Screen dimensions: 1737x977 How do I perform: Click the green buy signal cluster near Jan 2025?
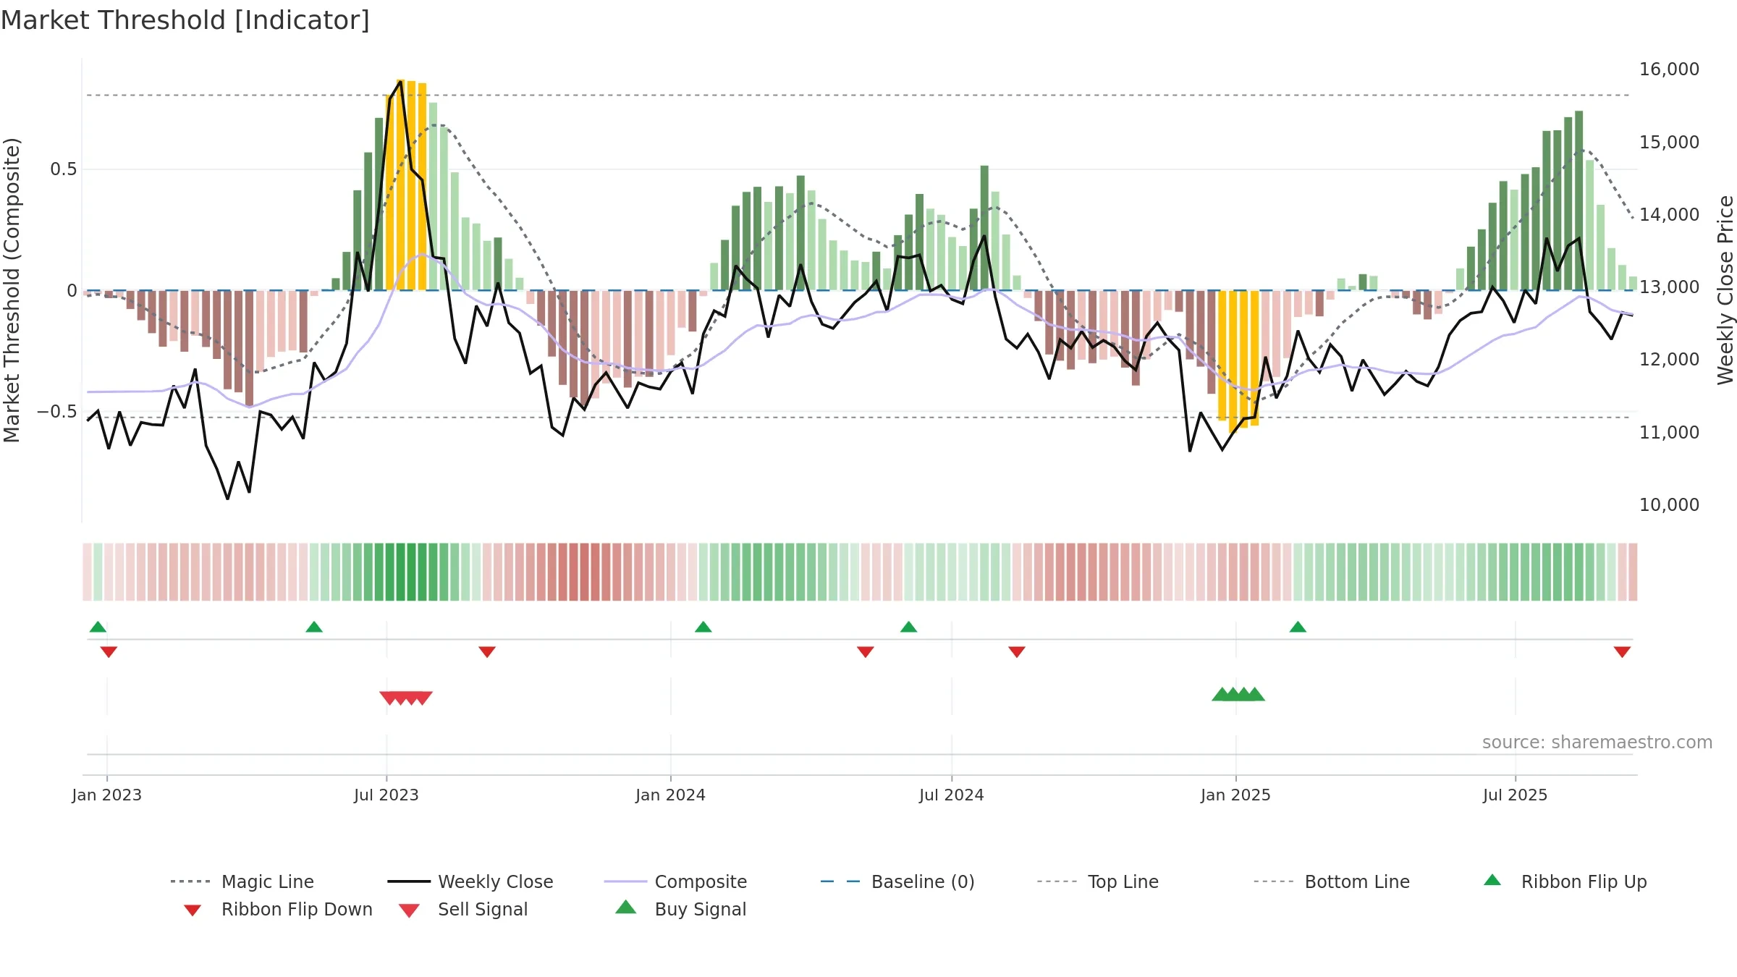tap(1238, 694)
